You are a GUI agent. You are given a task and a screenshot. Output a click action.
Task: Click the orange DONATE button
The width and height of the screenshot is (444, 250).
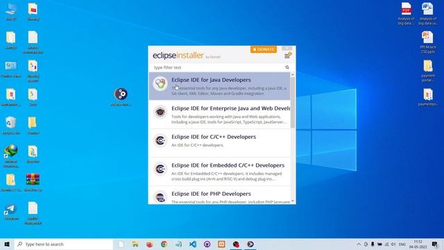[264, 49]
